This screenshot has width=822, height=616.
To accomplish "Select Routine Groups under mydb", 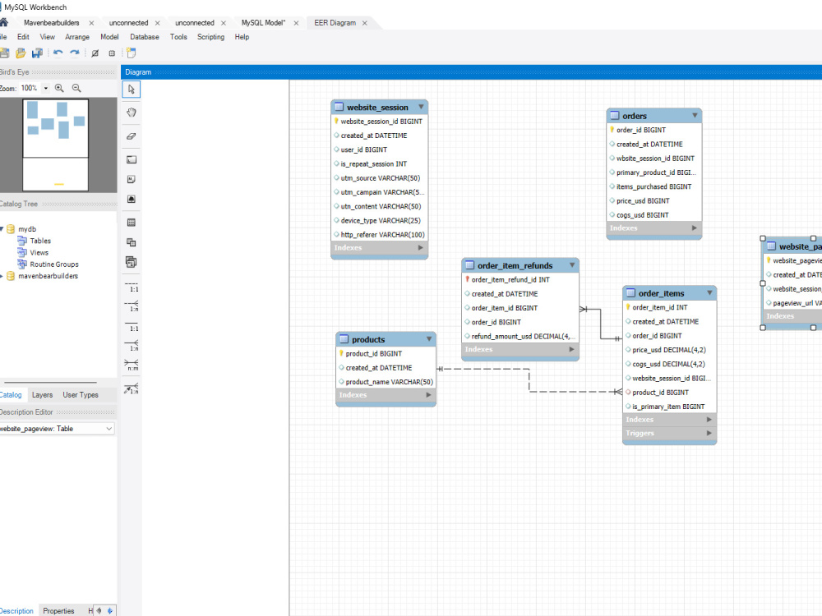I will point(54,264).
